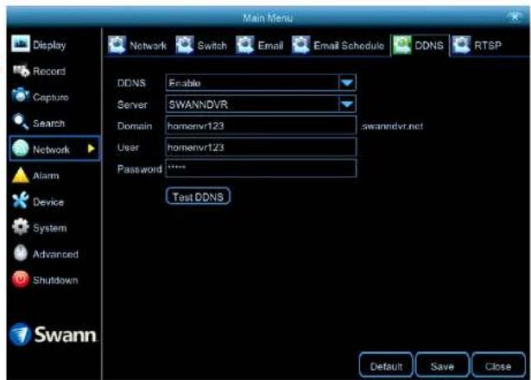Switch to the Email Schedule tab

pyautogui.click(x=338, y=46)
